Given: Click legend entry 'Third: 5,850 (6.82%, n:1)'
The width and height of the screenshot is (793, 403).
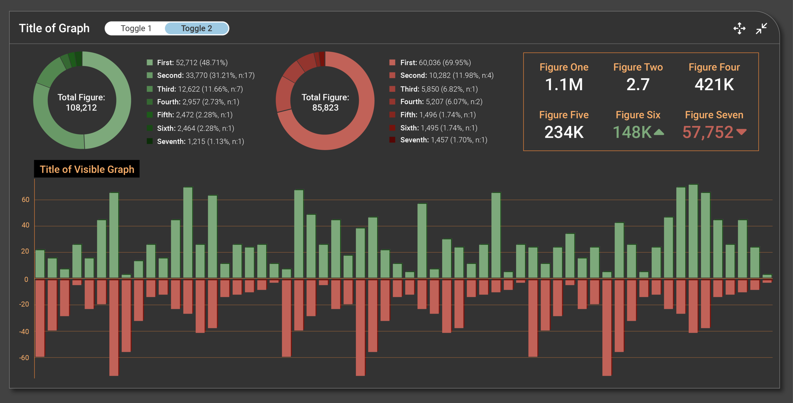Looking at the screenshot, I should [434, 89].
